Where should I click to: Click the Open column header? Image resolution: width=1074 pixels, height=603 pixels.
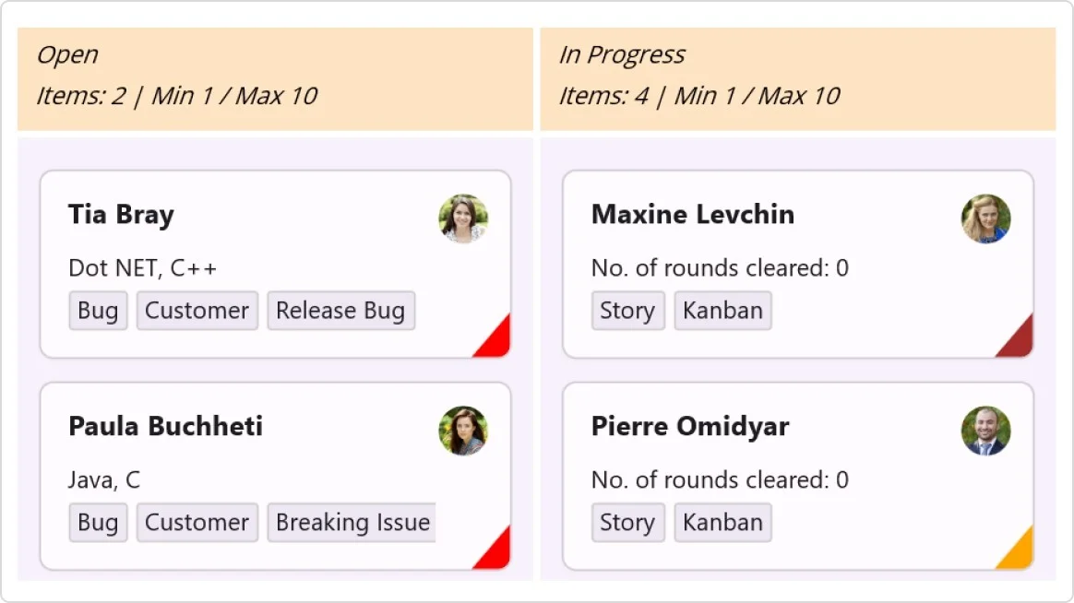point(66,54)
